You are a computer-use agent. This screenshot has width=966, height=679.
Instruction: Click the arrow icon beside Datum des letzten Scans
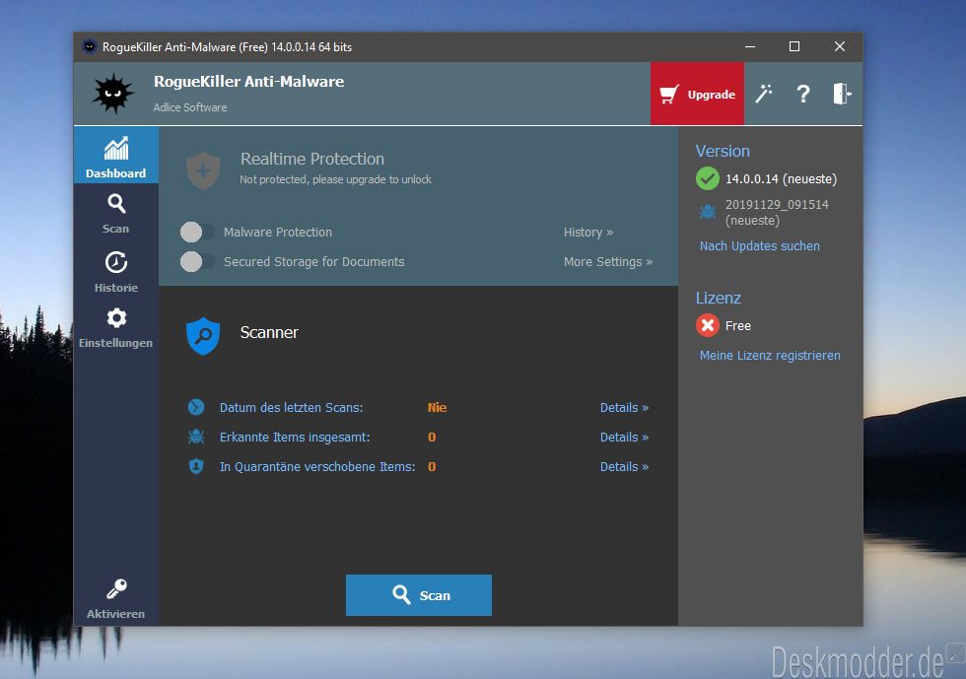[x=196, y=407]
